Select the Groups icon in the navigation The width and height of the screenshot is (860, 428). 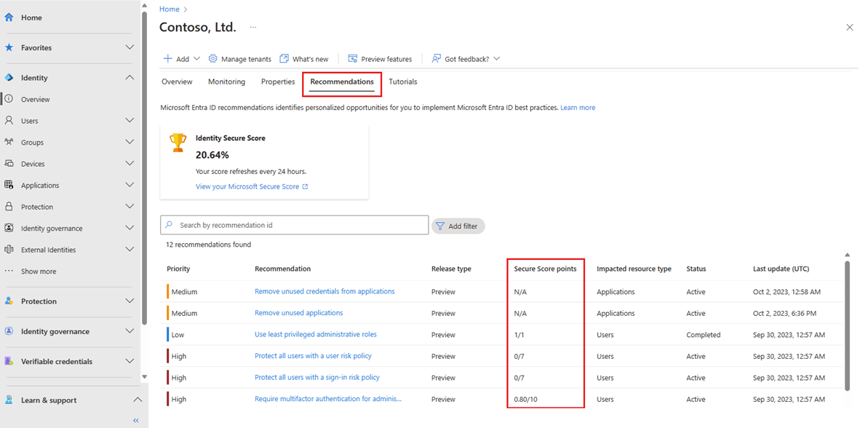8,141
